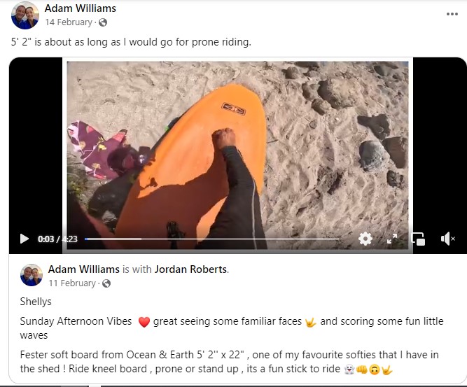Click top post profile picture
The width and height of the screenshot is (467, 387).
[x=25, y=15]
